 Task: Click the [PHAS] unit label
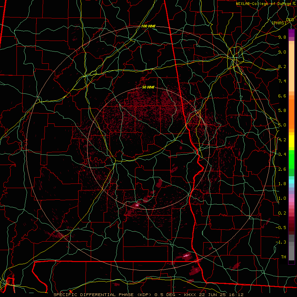(x=279, y=23)
